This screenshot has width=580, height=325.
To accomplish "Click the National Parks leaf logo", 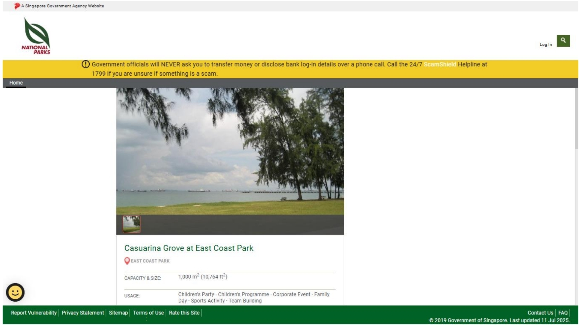I will point(36,36).
